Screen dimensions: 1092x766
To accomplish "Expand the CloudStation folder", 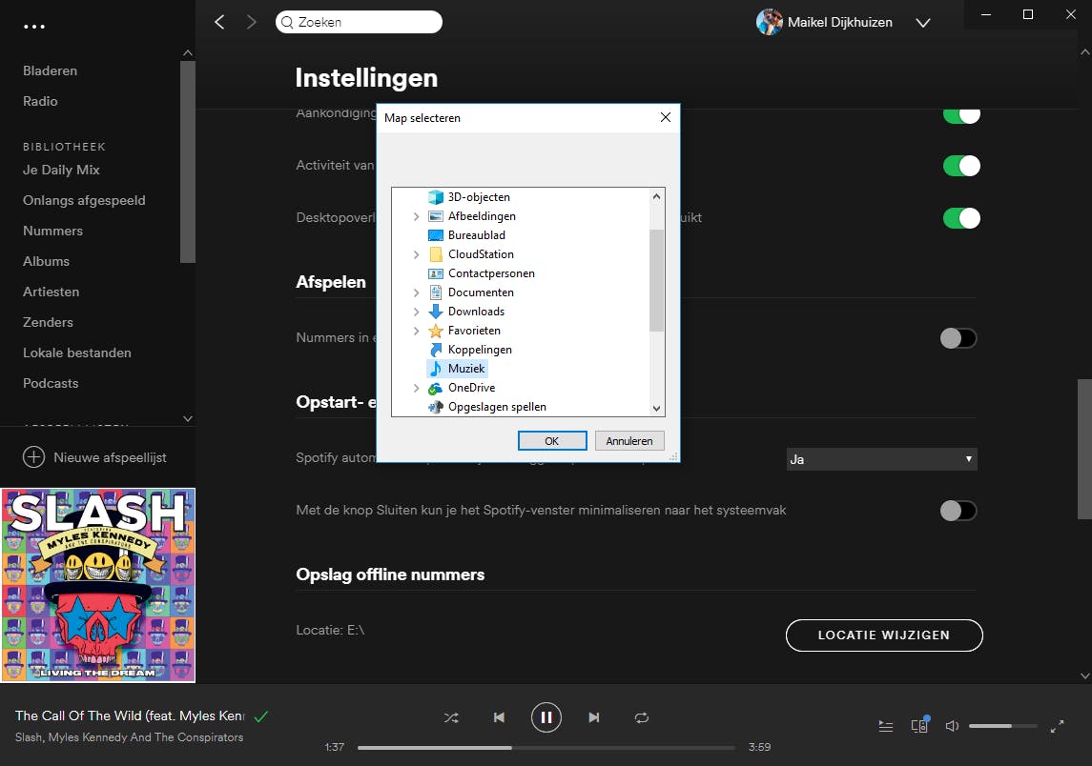I will click(417, 254).
